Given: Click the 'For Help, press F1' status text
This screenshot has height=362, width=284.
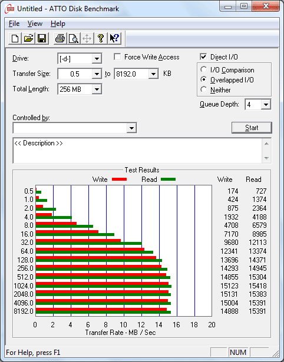Looking at the screenshot, I should pyautogui.click(x=33, y=353).
